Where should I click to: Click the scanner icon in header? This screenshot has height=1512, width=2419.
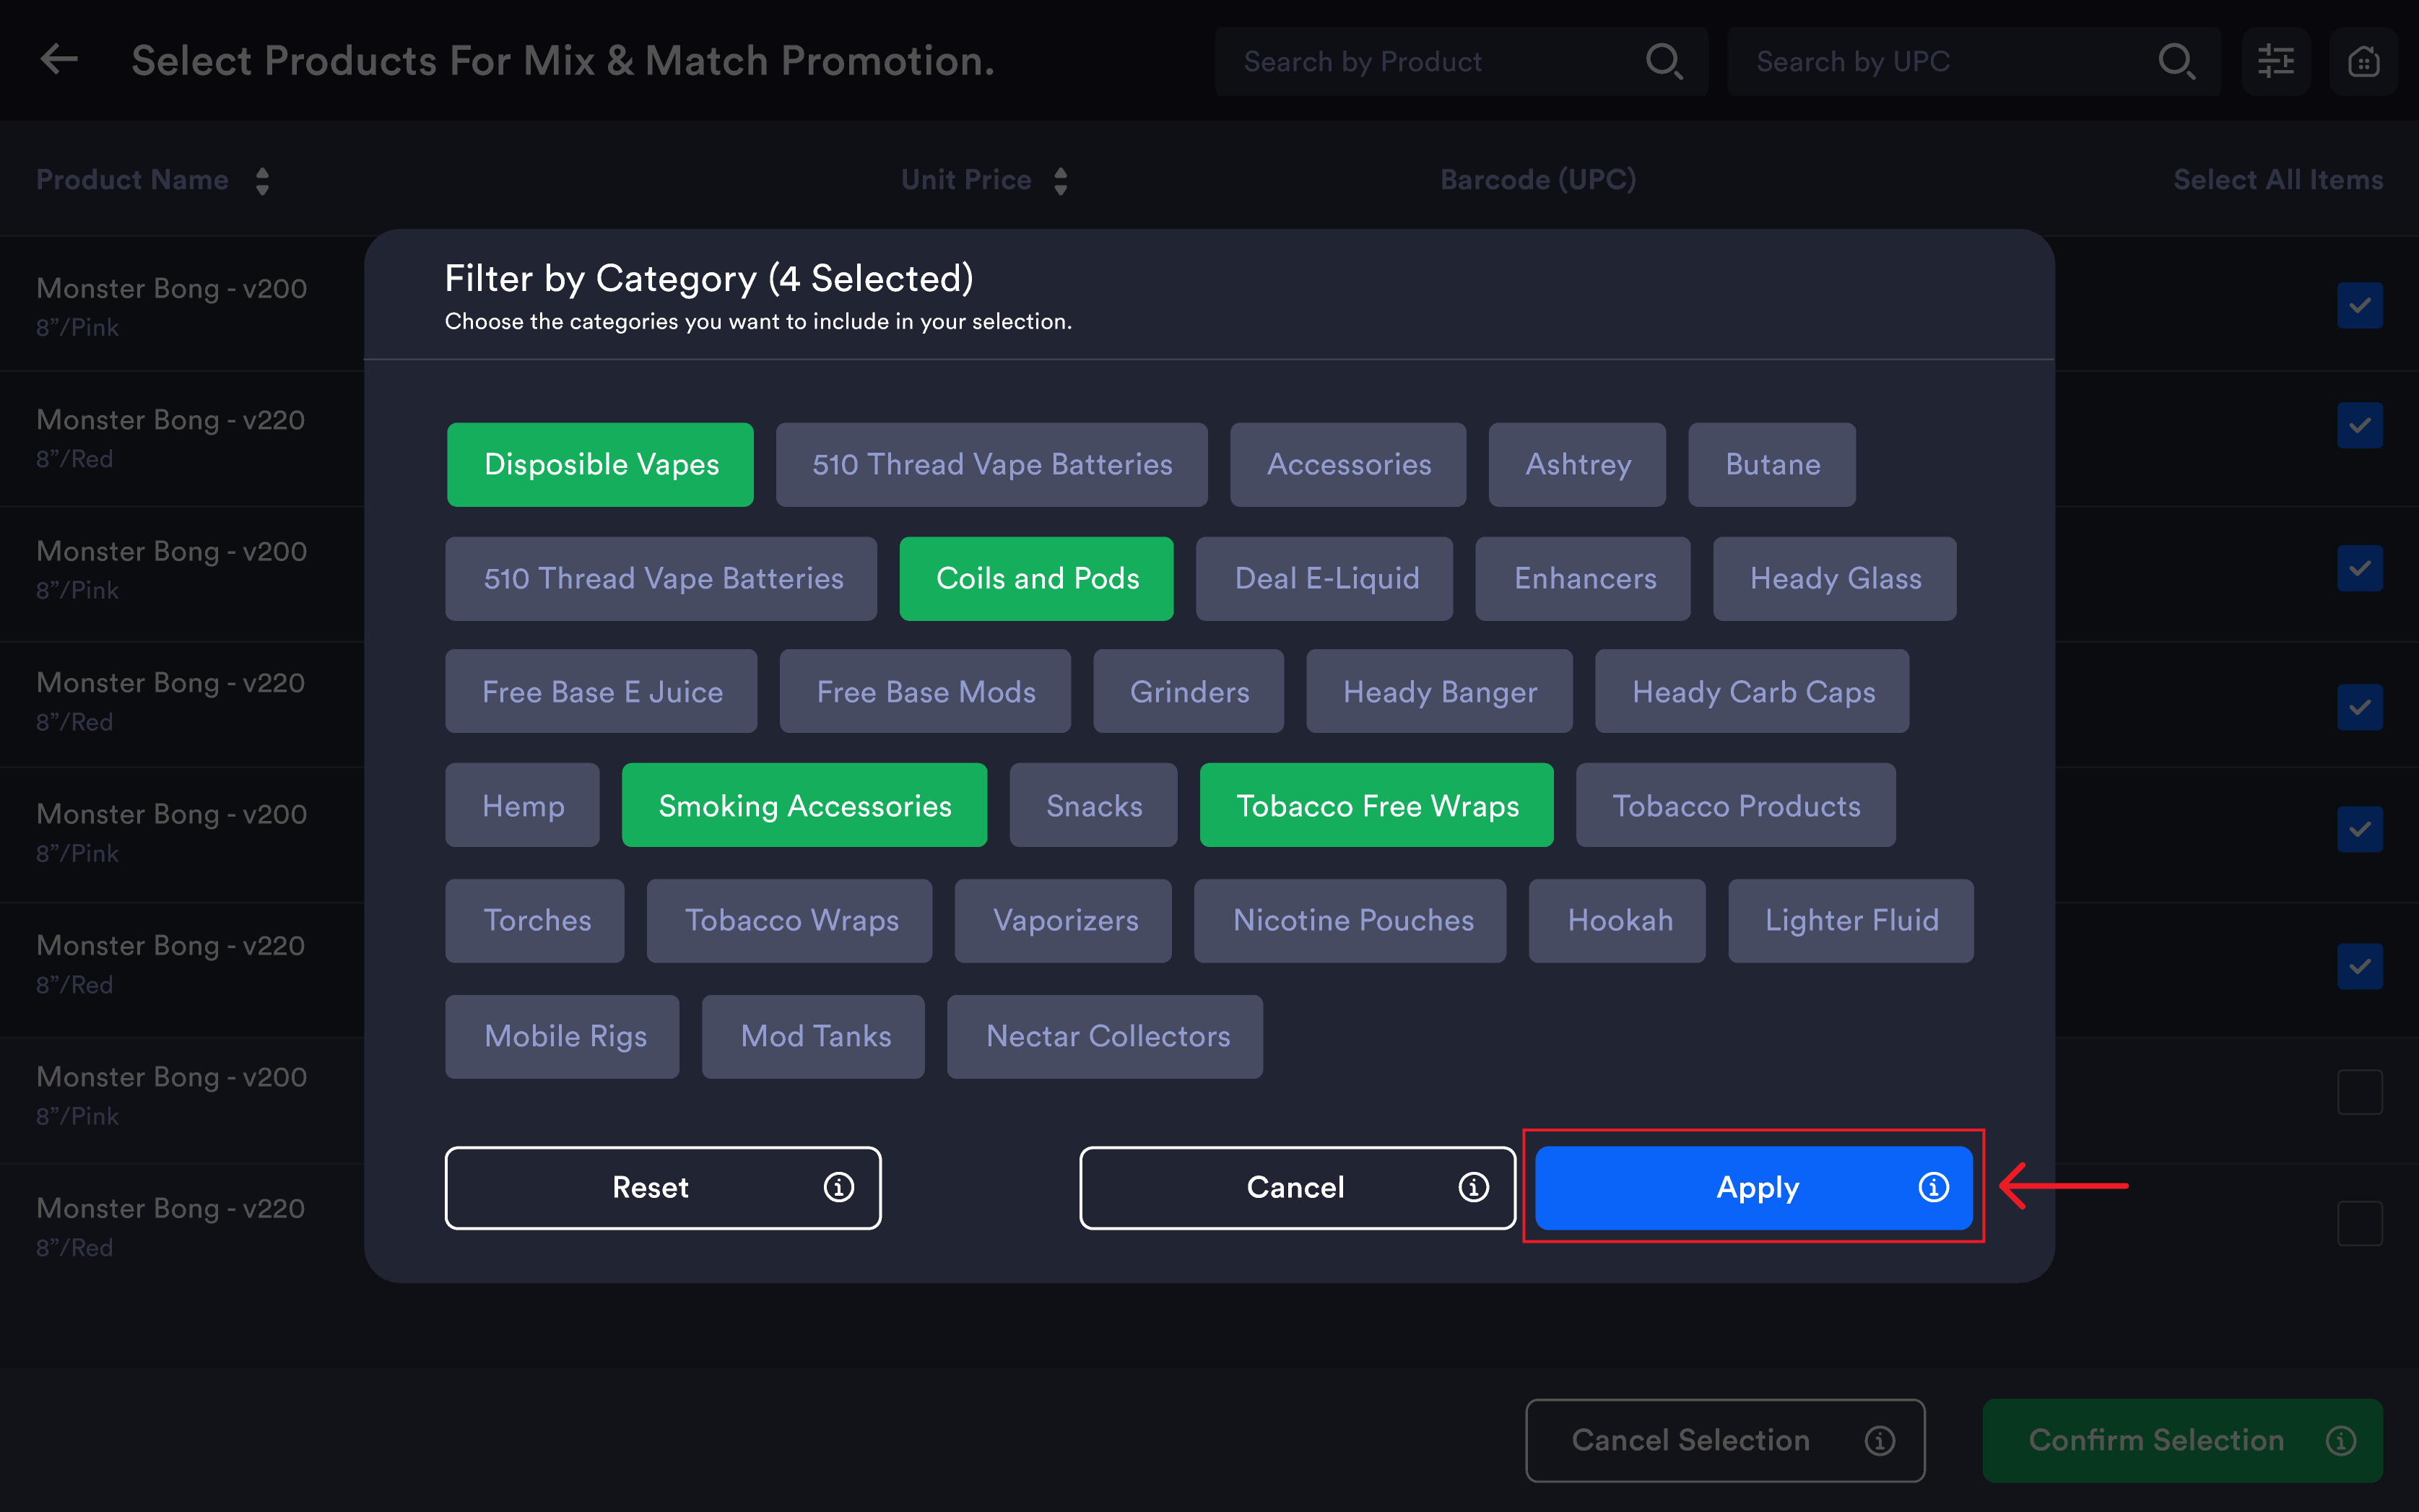coord(2363,61)
